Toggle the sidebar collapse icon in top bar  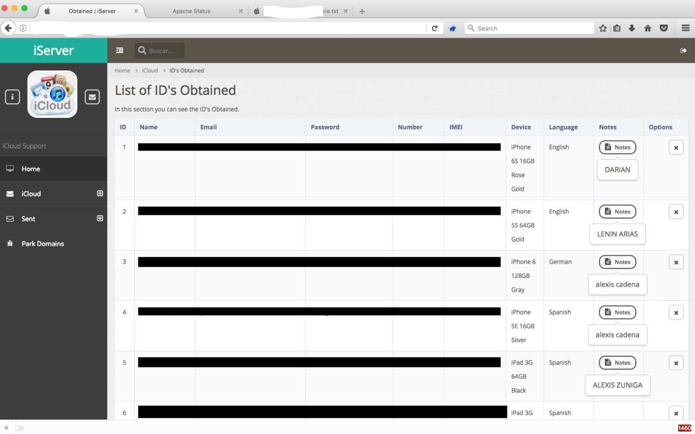point(120,50)
